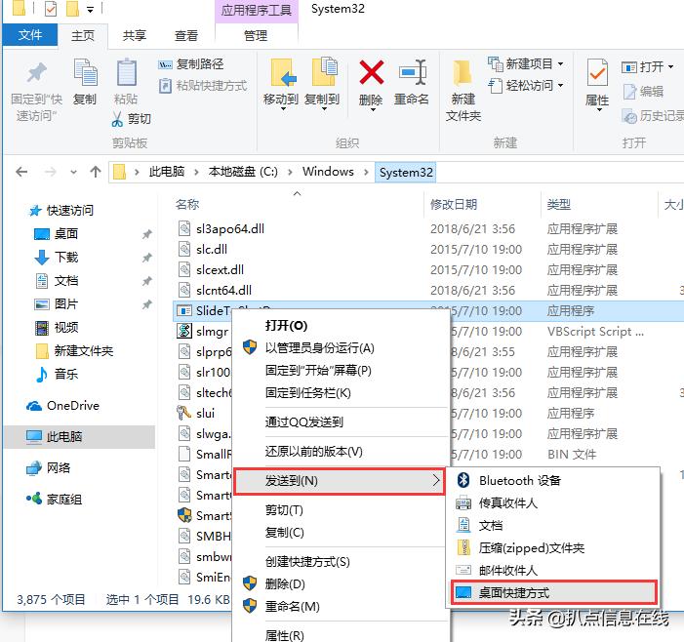Click the Rename (重命名) icon
The height and width of the screenshot is (642, 684).
coord(412,72)
